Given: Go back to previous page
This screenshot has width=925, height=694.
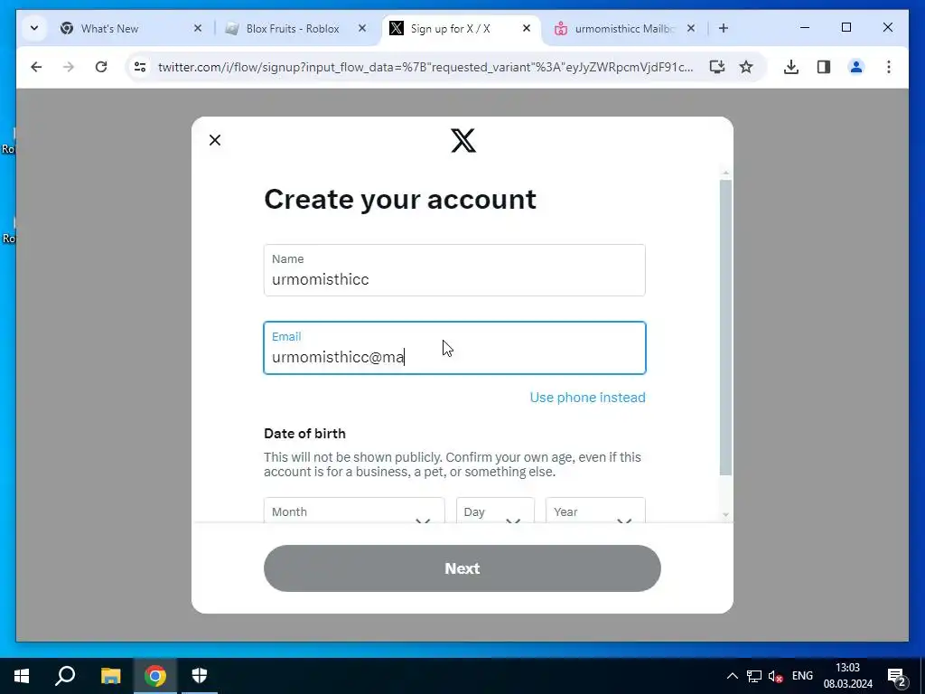Looking at the screenshot, I should [36, 67].
